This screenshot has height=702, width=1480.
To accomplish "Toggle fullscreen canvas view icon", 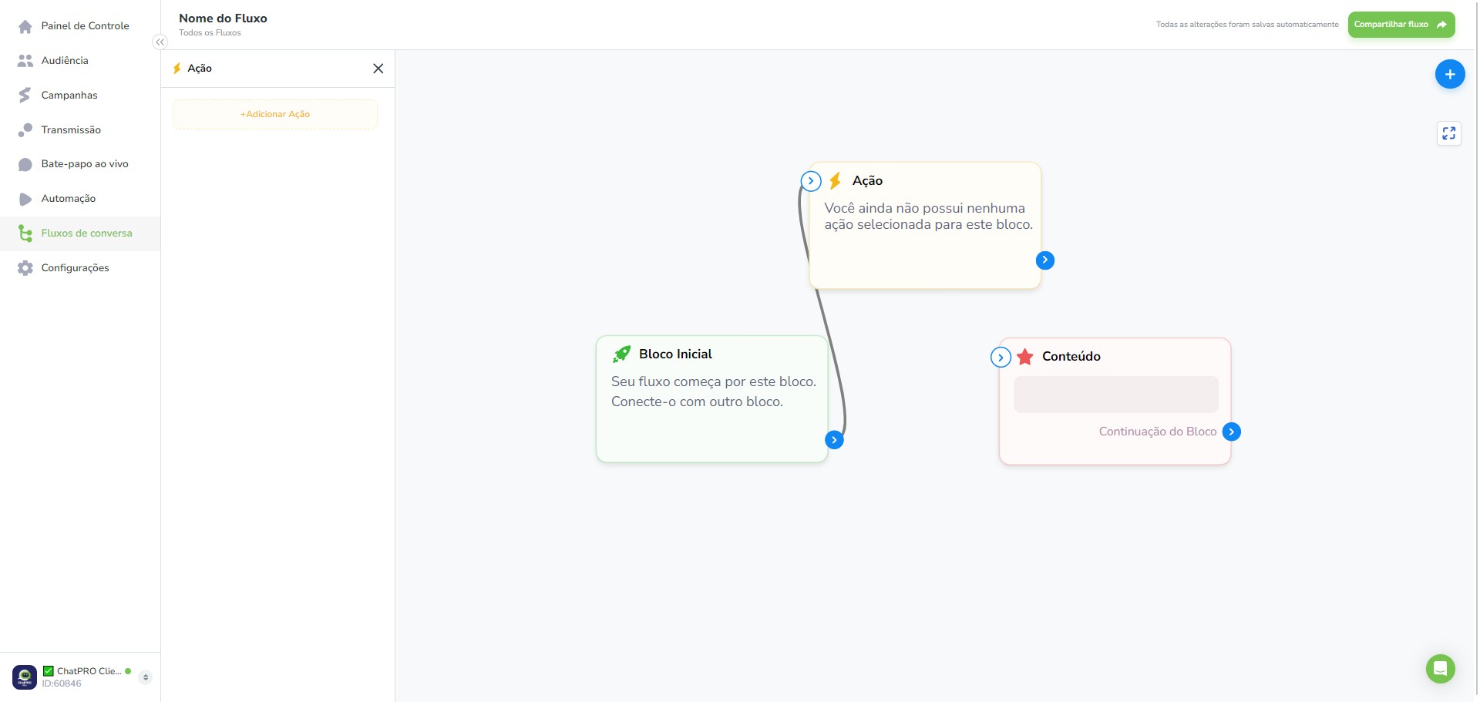I will 1448,133.
